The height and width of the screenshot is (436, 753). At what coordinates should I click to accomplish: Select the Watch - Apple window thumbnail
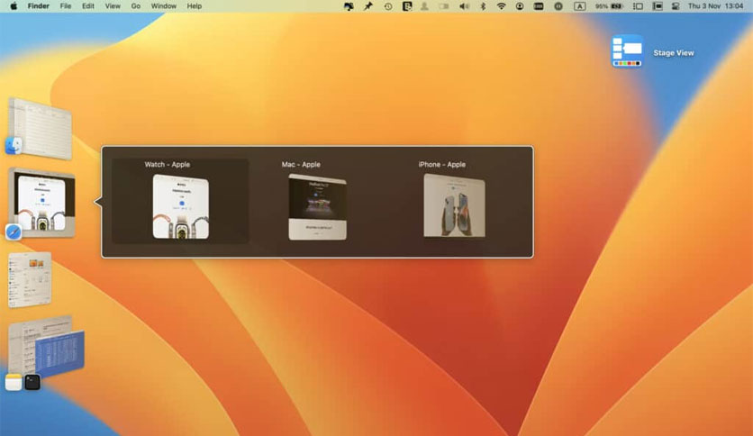tap(180, 206)
